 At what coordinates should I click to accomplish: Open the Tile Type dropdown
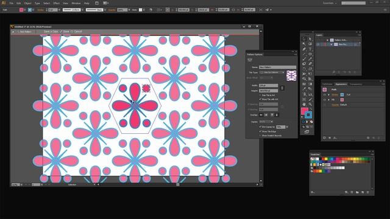pyautogui.click(x=272, y=72)
